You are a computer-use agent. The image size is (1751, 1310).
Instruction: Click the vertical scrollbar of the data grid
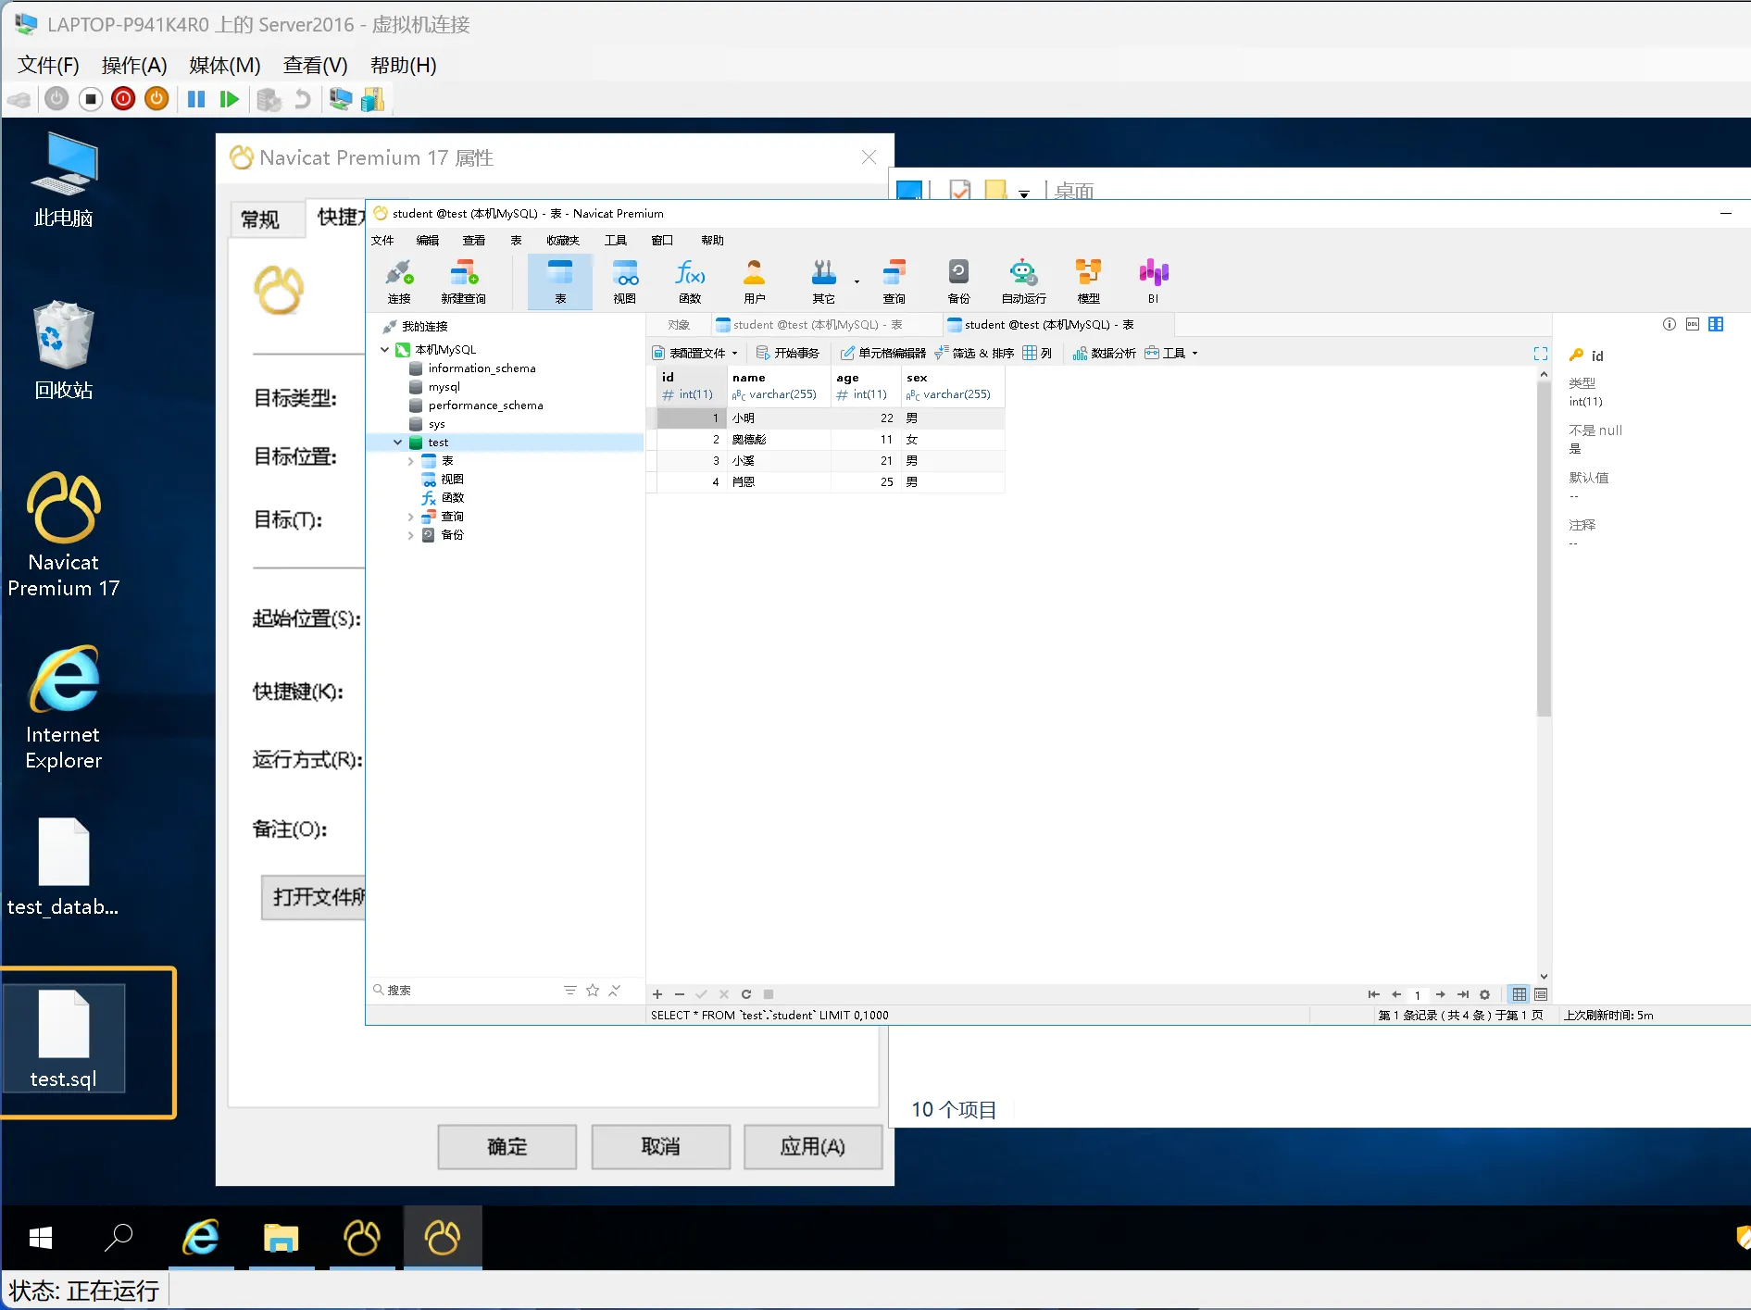[x=1544, y=548]
